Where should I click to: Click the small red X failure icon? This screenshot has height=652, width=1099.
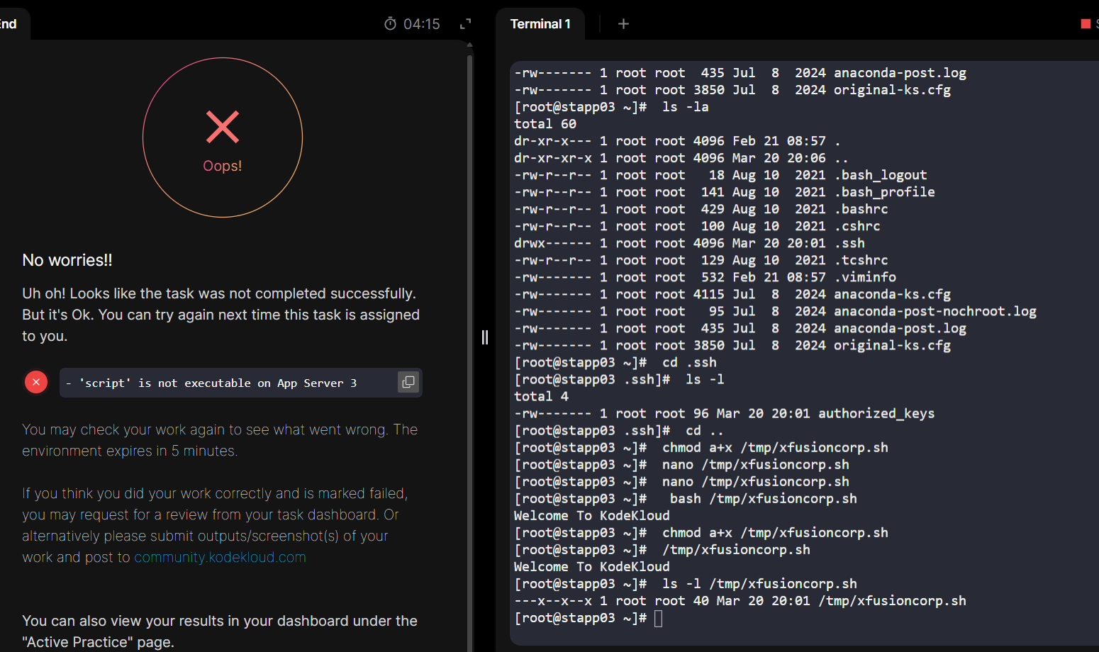(36, 383)
